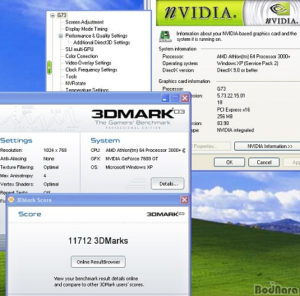This screenshot has width=300, height=296.
Task: Click the Details button under System
Action: [x=167, y=184]
